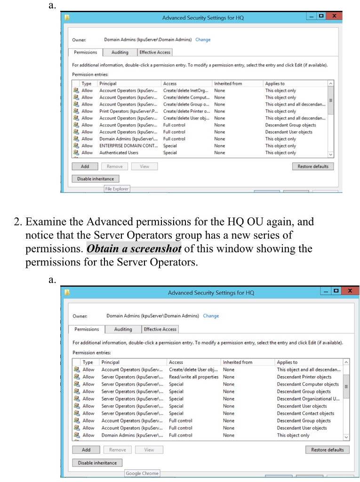Open Effective Access tab in the Print Operators window
Viewport: 360px width, 482px height.
coord(155,52)
